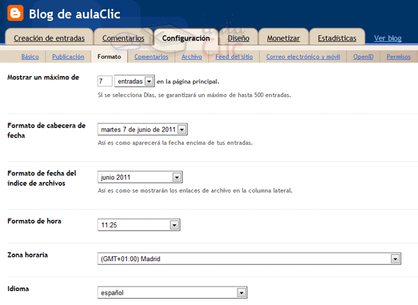Screen dimensions: 418x305
Task: Open the Permisos subtab
Action: point(398,56)
